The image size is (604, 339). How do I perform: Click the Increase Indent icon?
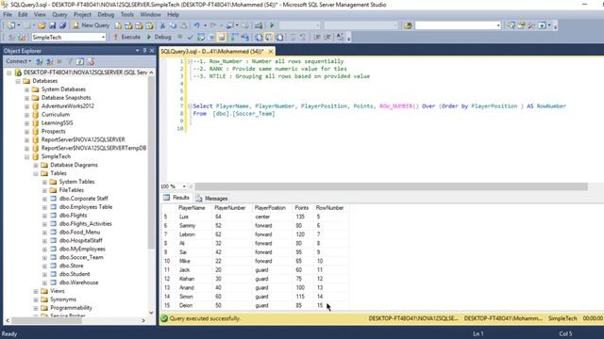click(327, 38)
